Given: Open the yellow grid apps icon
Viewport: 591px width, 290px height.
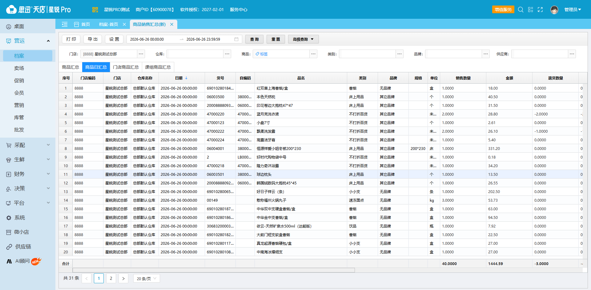Looking at the screenshot, I should click(x=95, y=10).
